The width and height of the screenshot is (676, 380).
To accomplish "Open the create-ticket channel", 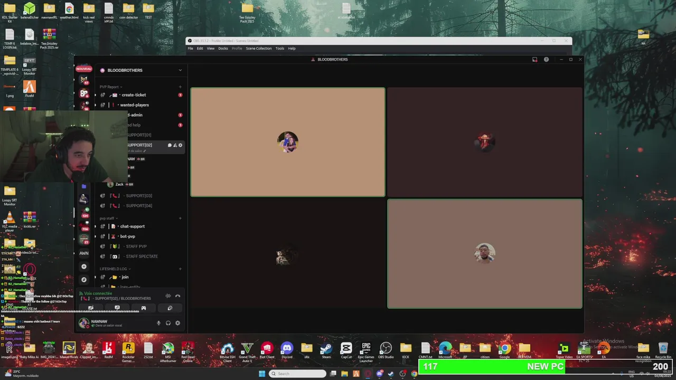I will coord(141,95).
